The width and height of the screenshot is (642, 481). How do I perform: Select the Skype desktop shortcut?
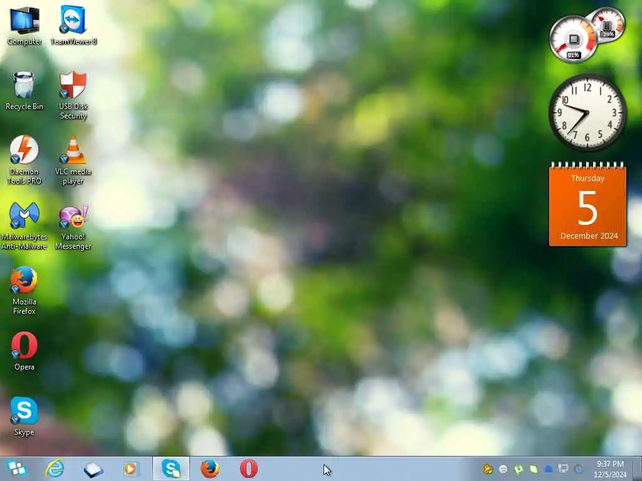point(24,416)
